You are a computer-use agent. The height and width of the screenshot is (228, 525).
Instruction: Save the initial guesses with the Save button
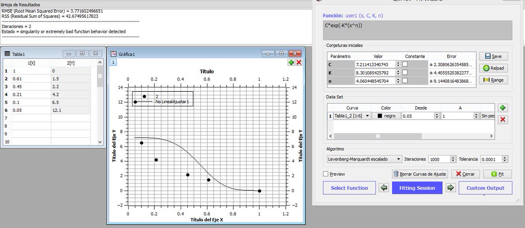pyautogui.click(x=493, y=56)
